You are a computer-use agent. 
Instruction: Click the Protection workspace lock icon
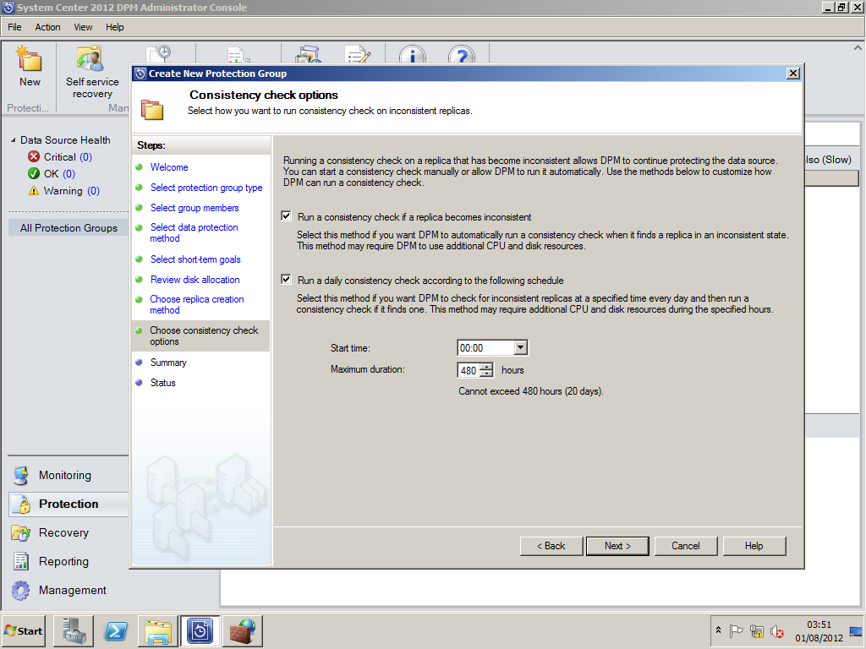(23, 504)
